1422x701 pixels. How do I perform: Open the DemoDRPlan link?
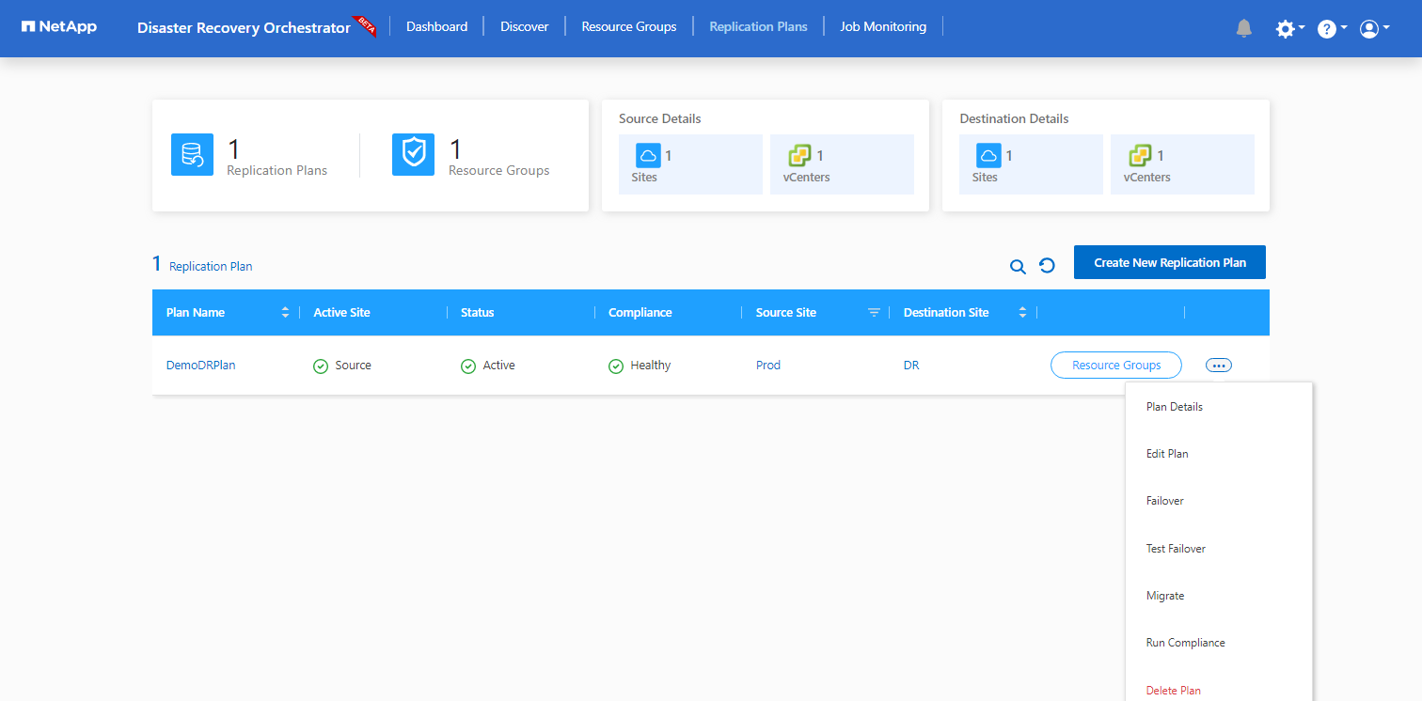point(200,366)
